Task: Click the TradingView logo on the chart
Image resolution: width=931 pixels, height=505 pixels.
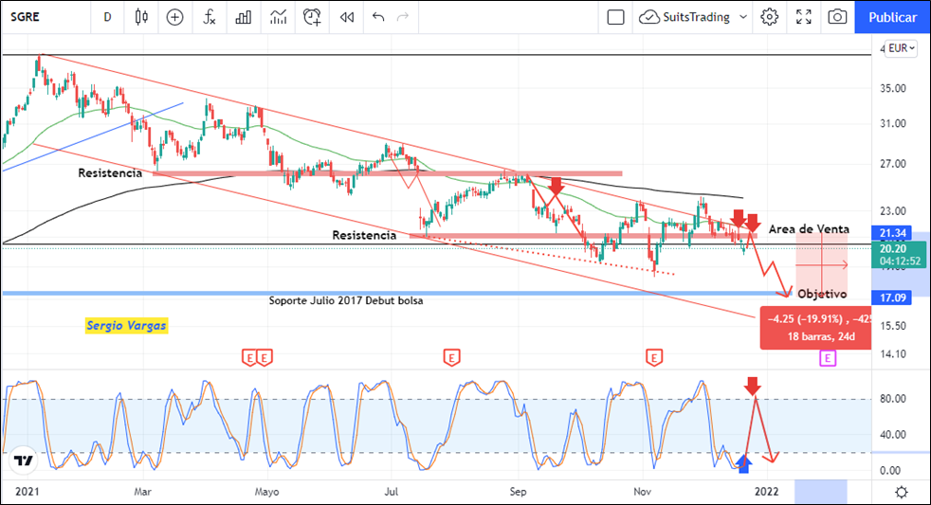Action: pos(24,461)
